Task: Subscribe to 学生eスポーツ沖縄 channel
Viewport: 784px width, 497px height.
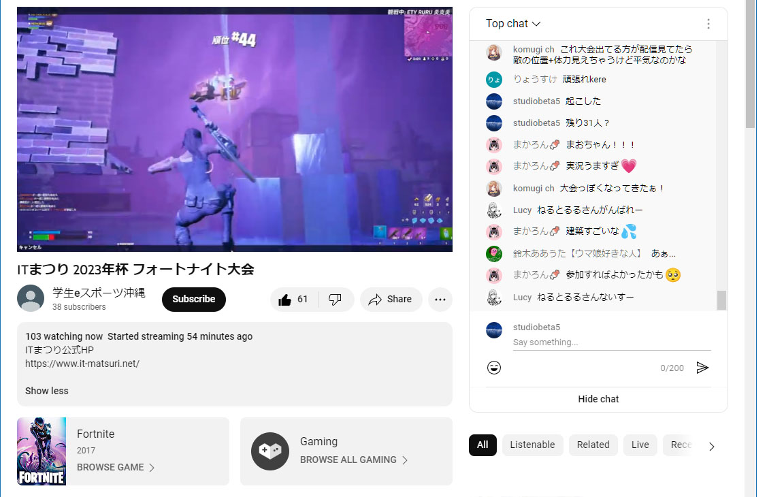Action: pyautogui.click(x=193, y=299)
